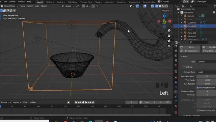Toggle camera view icon in viewport
The image size is (216, 122).
click(169, 41)
